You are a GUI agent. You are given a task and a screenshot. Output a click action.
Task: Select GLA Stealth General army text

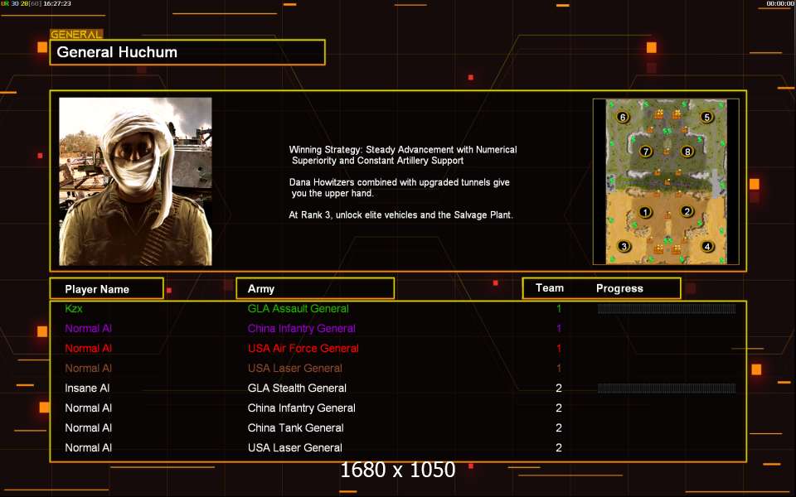tap(297, 388)
